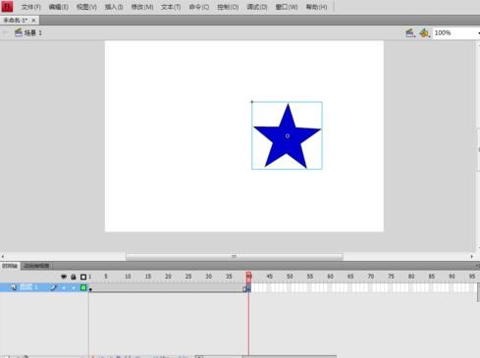Toggle show all layers as outlines icon
Image resolution: width=480 pixels, height=358 pixels.
[83, 277]
